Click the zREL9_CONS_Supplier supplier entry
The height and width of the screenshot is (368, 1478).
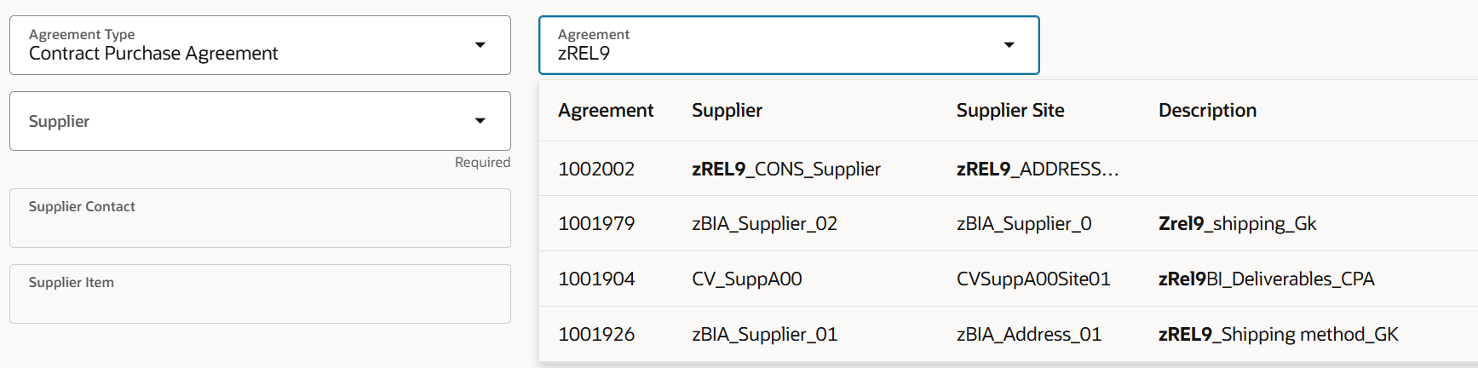[786, 169]
